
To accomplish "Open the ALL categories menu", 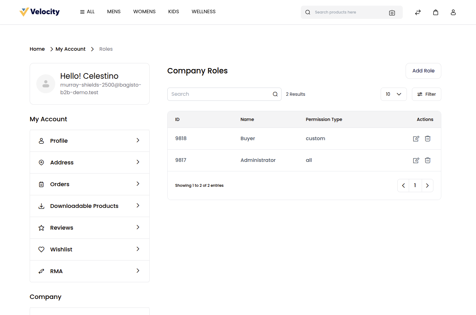I will pos(87,12).
